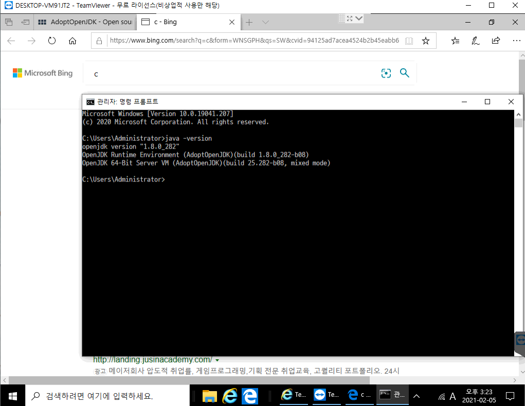Viewport: 525px width, 406px height.
Task: Click command prompt vertical scrollbar thumb
Action: 519,123
